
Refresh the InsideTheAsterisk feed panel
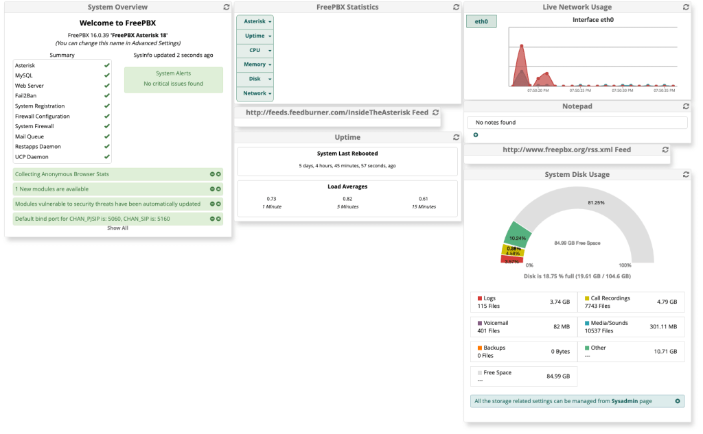point(435,112)
